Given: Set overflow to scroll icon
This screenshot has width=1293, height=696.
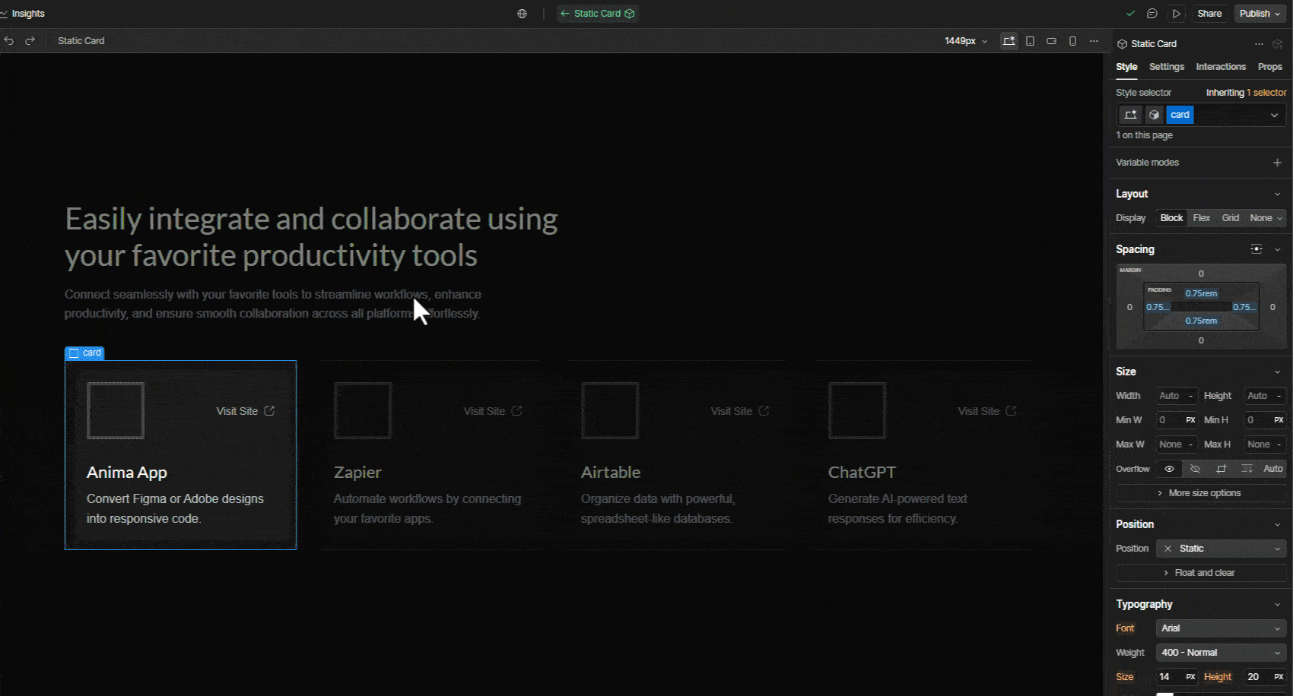Looking at the screenshot, I should [x=1247, y=469].
